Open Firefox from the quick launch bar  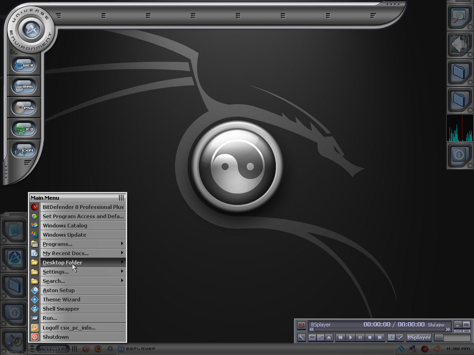[98, 349]
